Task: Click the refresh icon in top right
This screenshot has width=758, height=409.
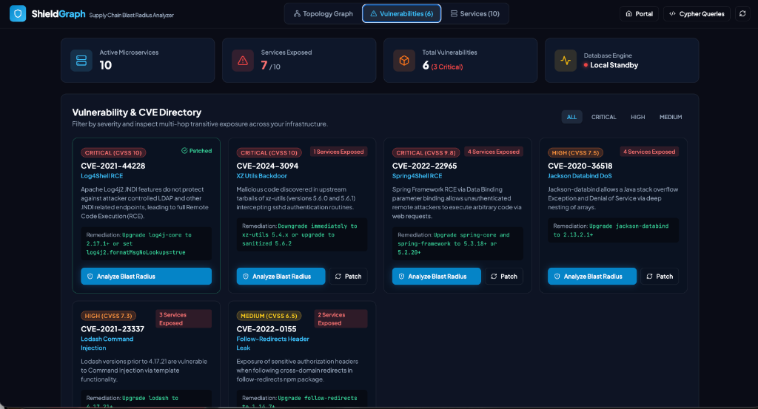Action: tap(742, 13)
